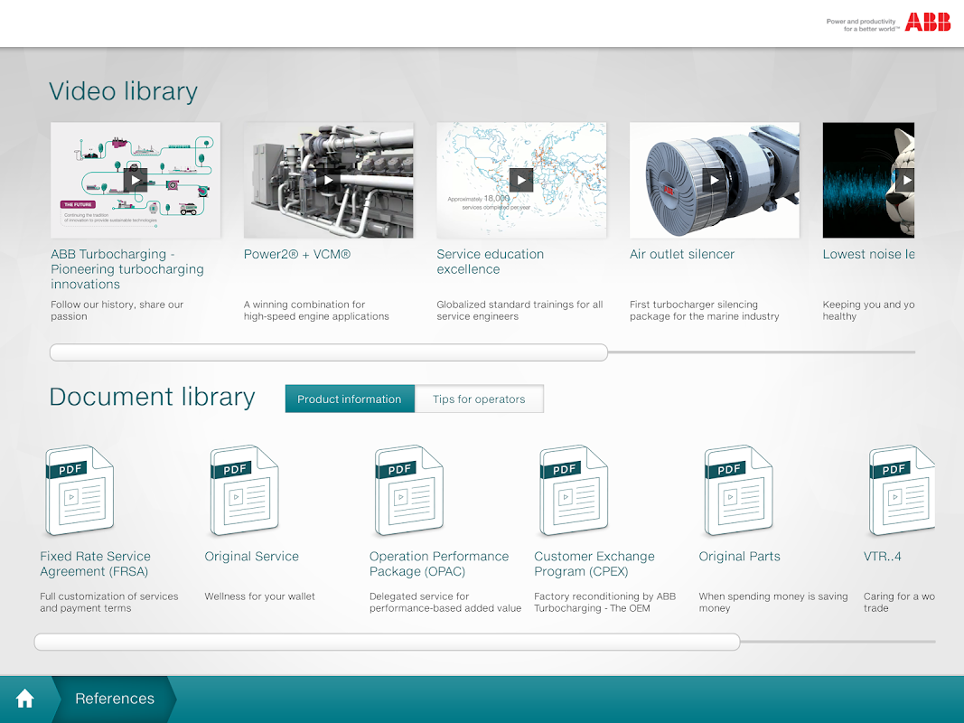964x723 pixels.
Task: Click 'Globalized standard trainings for all service engineers'
Action: pos(519,311)
